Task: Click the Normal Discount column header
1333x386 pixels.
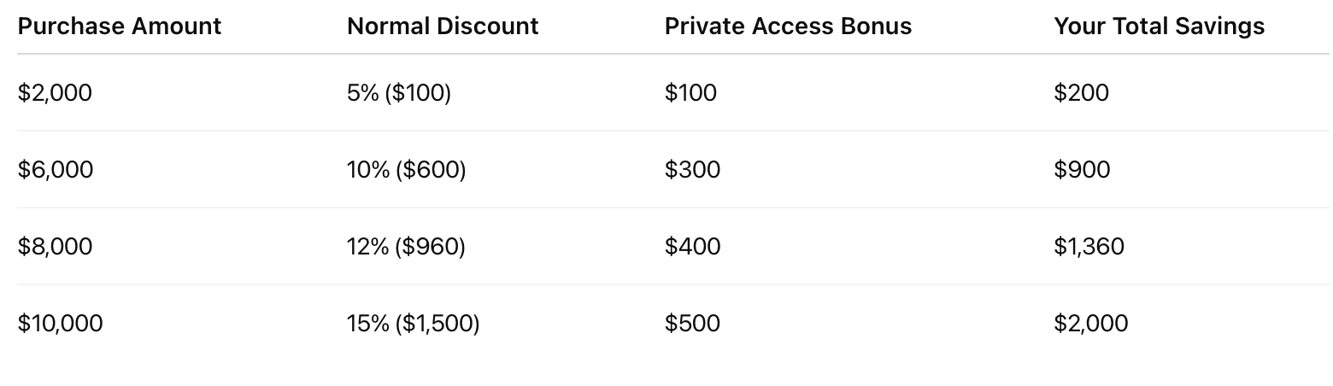Action: pos(443,26)
